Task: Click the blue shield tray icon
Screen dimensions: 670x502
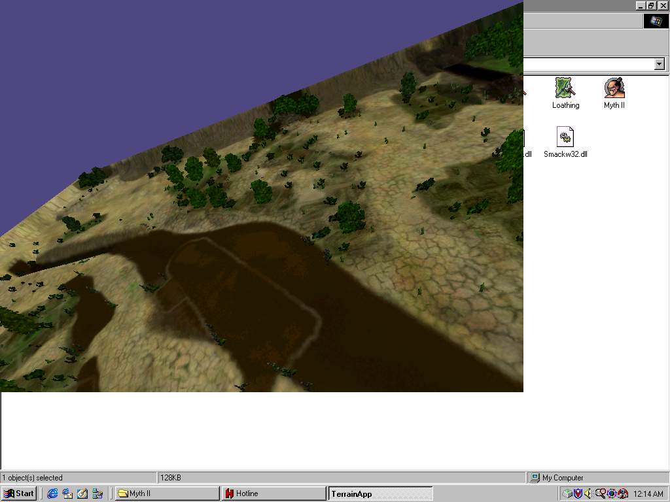Action: [578, 494]
